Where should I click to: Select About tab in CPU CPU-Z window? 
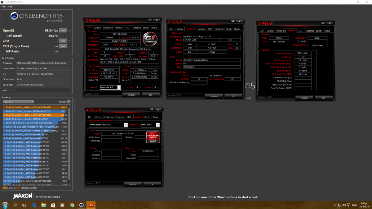(x=154, y=28)
